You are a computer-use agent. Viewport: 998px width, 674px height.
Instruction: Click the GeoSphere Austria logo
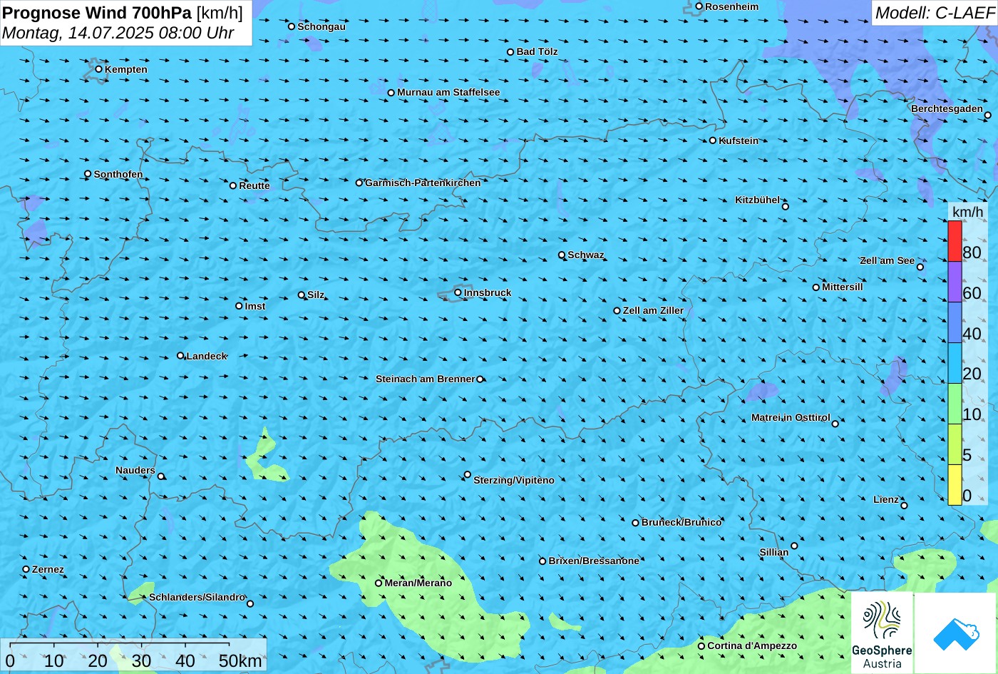(x=882, y=633)
